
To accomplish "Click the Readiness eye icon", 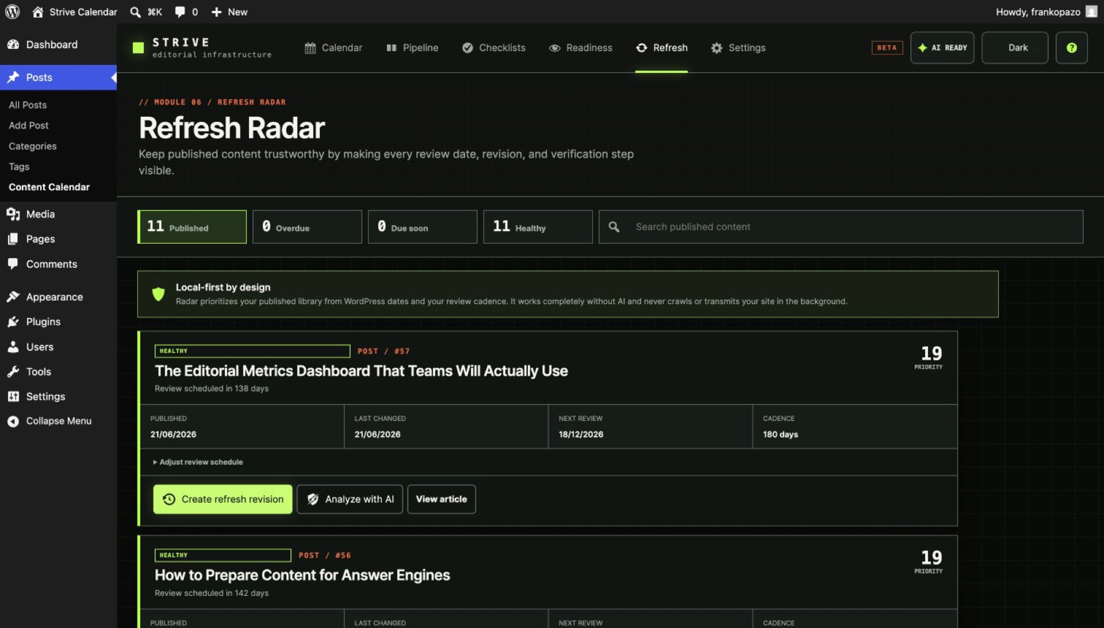I will tap(554, 48).
